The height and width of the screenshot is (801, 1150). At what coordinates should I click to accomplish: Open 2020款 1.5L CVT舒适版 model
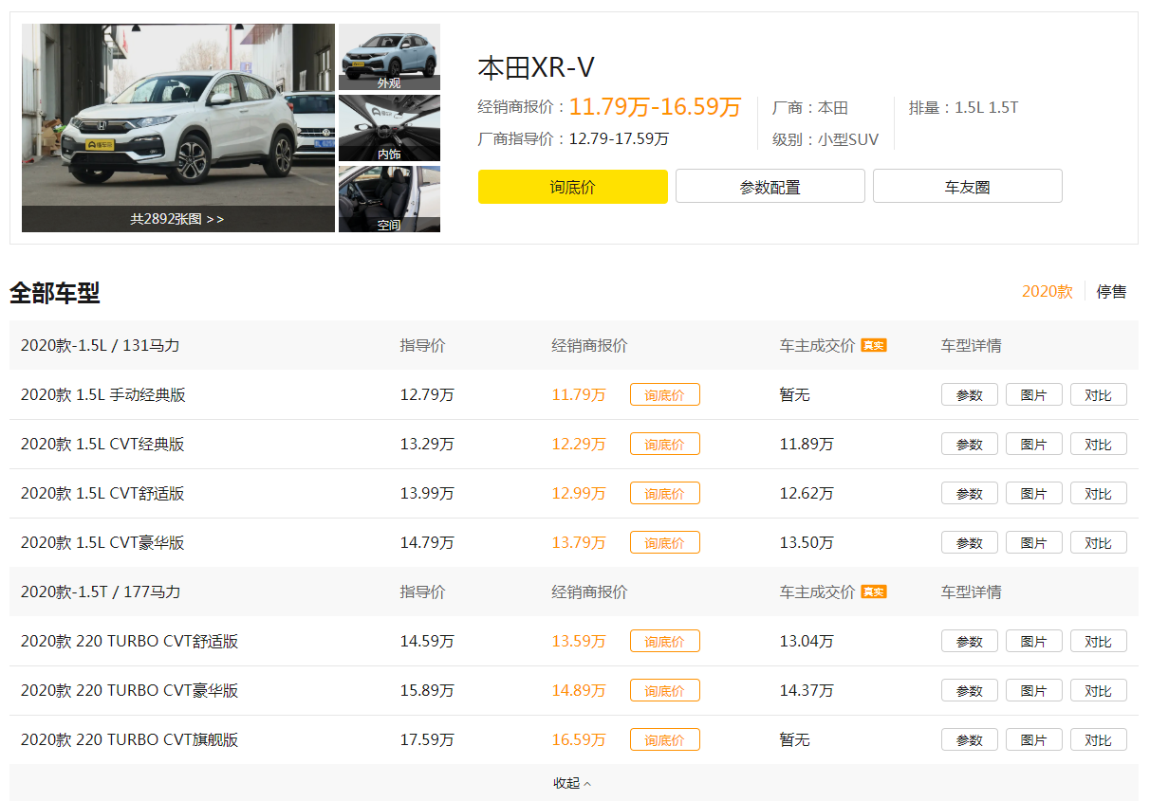102,493
